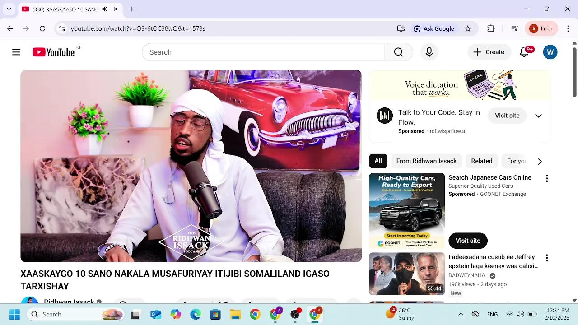578x325 pixels.
Task: Click Visit site on Wispr Flow ad
Action: [x=507, y=116]
